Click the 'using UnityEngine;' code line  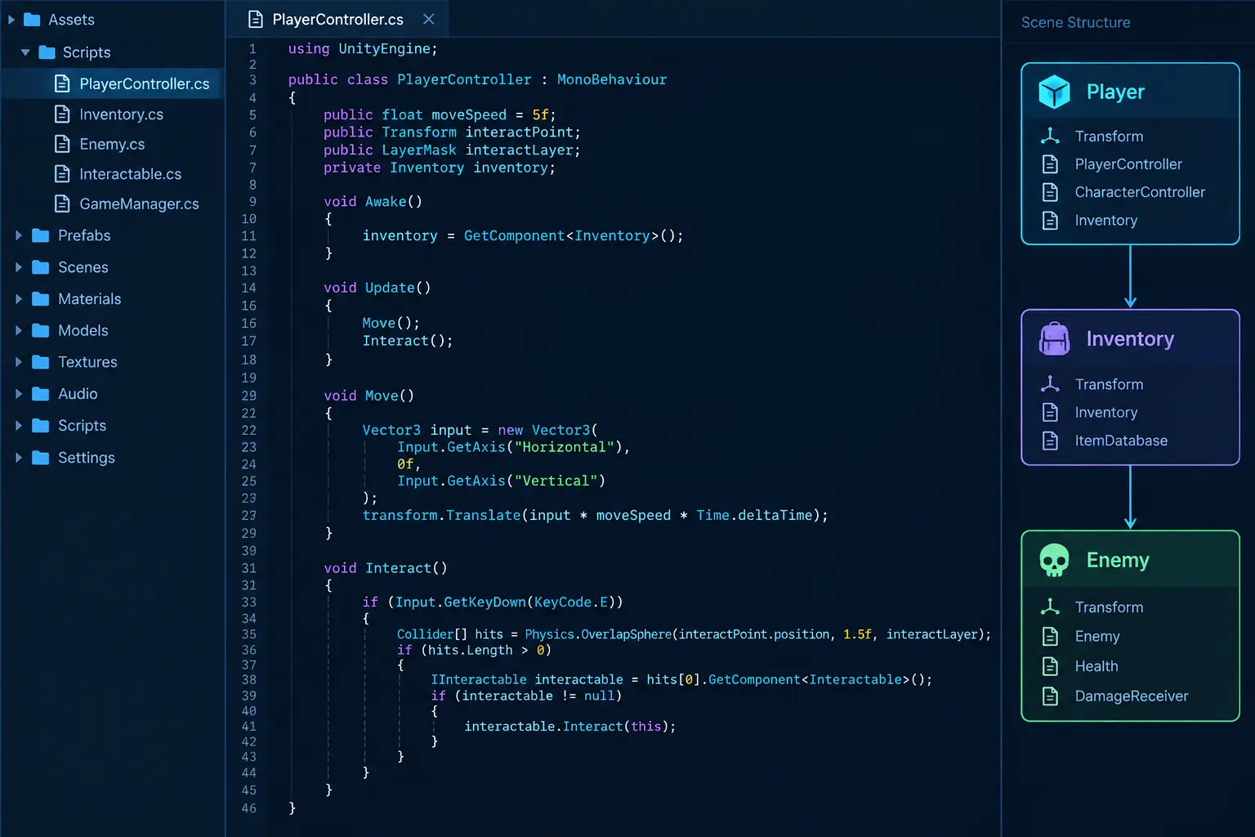point(363,49)
